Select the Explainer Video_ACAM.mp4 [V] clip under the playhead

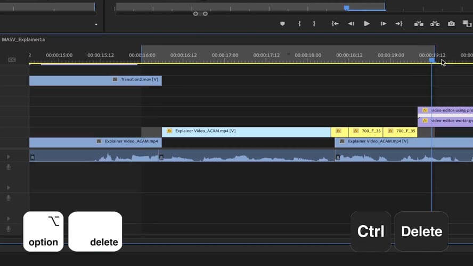pos(404,143)
